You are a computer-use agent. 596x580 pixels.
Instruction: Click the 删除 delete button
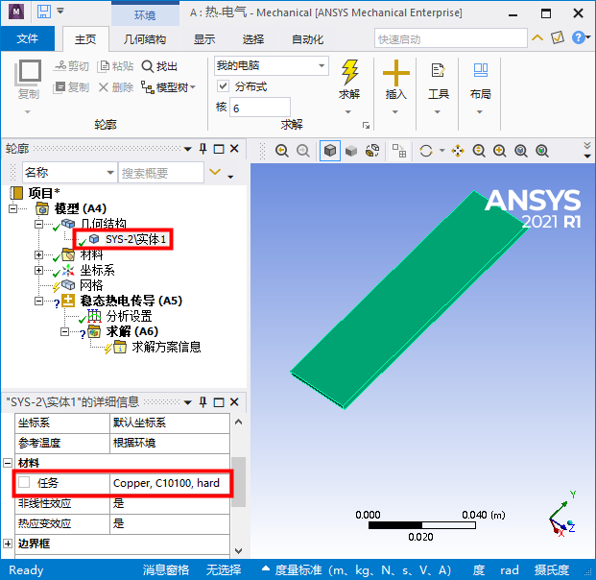point(116,87)
